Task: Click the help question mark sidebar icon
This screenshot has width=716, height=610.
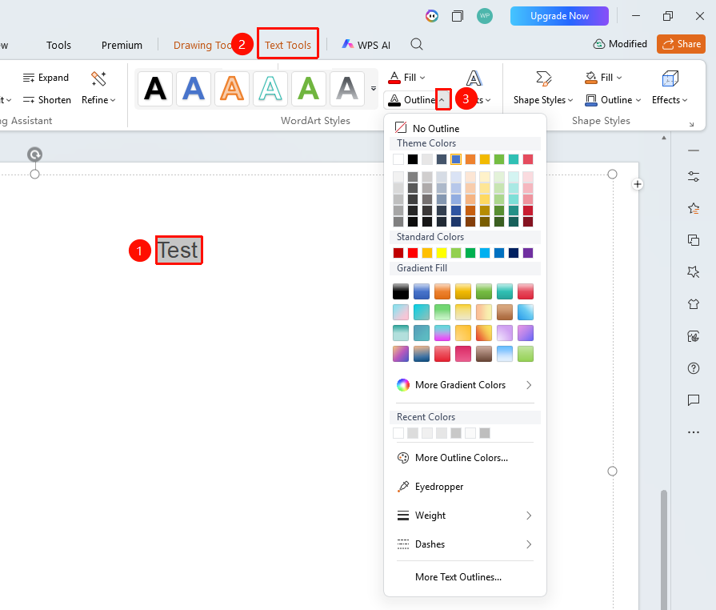Action: pyautogui.click(x=693, y=368)
